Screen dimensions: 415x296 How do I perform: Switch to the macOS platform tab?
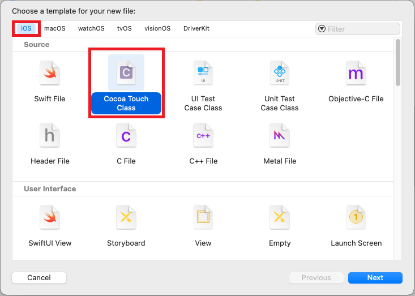(x=55, y=28)
